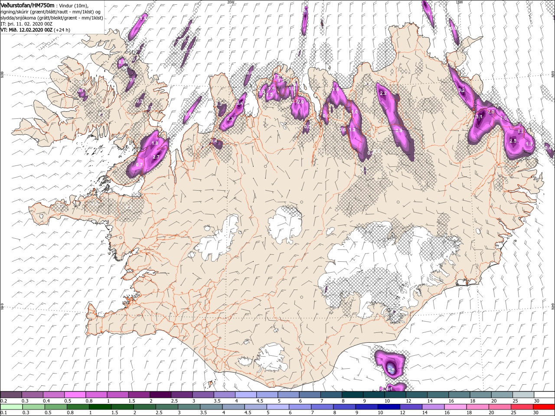The height and width of the screenshot is (416, 555).
Task: Click the 3.5 label under the lower legend
Action: (x=203, y=413)
